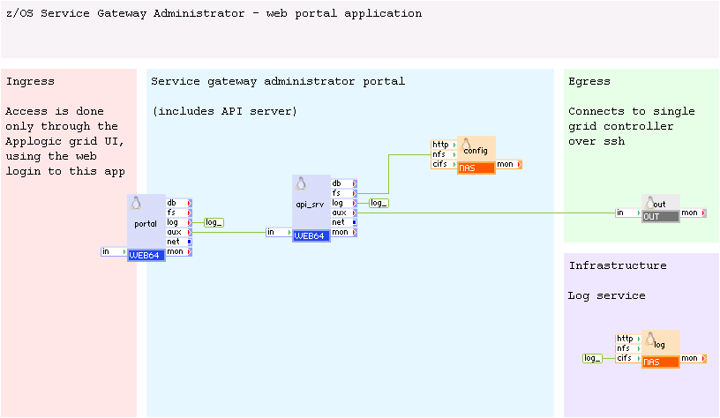Click the api_srv WEB64 class label

click(x=311, y=235)
